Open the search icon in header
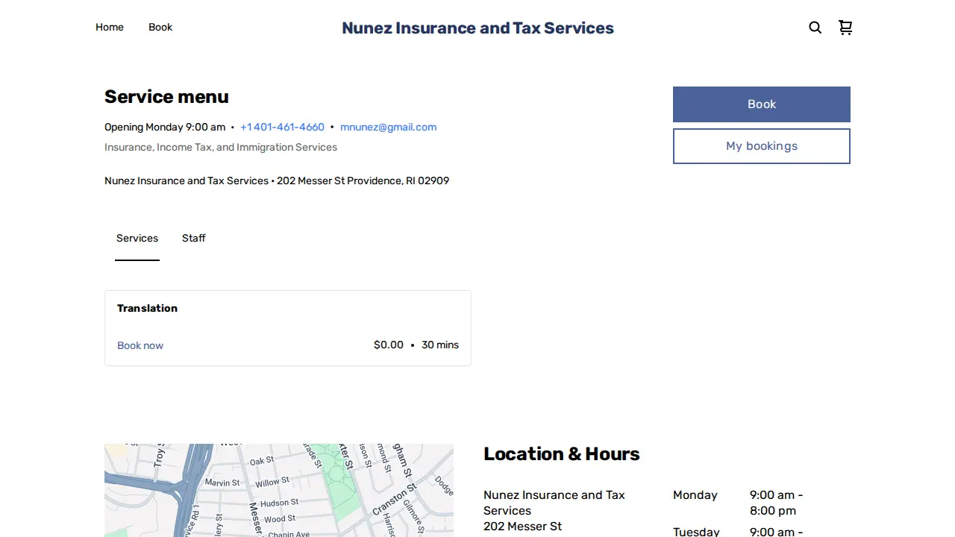This screenshot has height=537, width=955. click(x=815, y=28)
